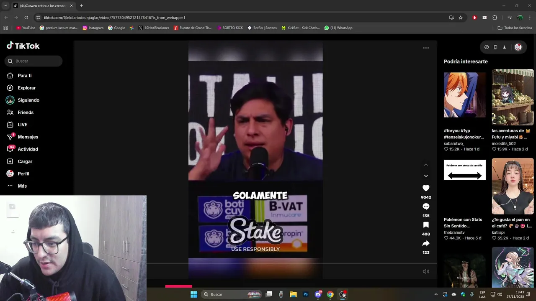Open Explorar in the sidebar

[x=26, y=88]
